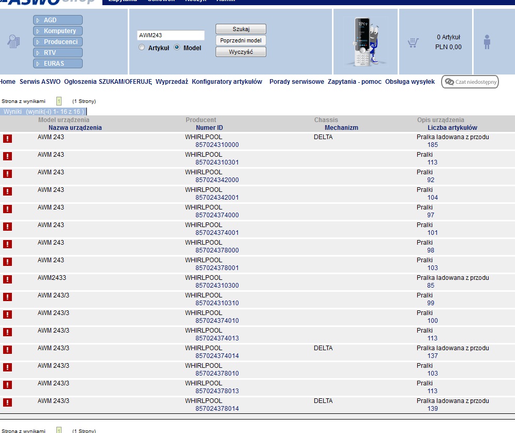
Task: Click the red alert icon for ID 857024378010
Action: point(7,367)
